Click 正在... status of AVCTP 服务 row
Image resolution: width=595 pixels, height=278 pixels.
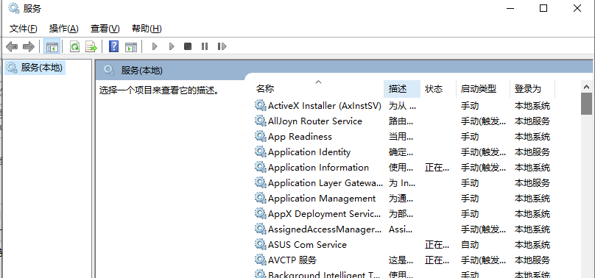(437, 260)
